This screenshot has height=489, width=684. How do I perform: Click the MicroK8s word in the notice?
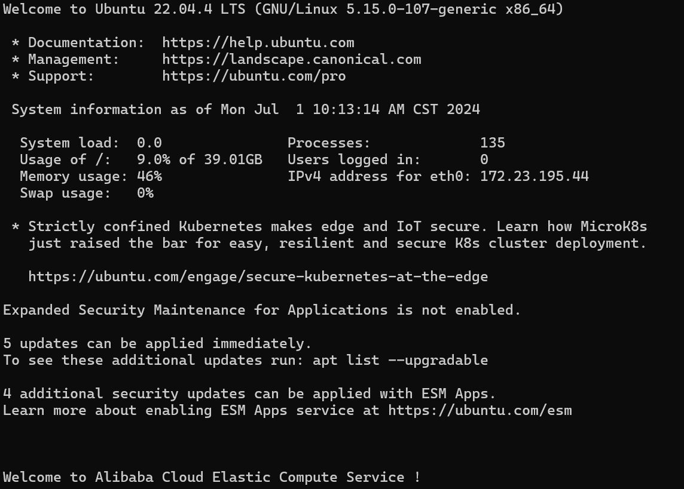(x=614, y=226)
